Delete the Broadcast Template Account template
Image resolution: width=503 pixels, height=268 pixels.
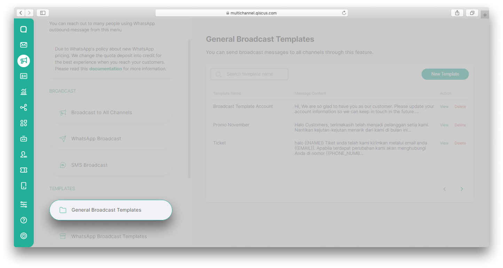pyautogui.click(x=460, y=107)
